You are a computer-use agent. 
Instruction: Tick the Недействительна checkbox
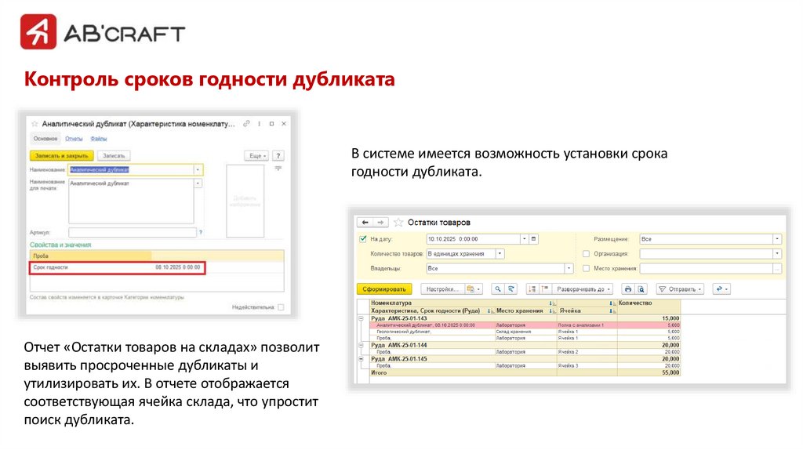tap(281, 307)
